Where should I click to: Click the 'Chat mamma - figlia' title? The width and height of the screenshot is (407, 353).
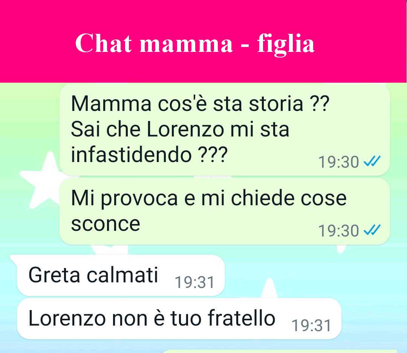click(x=195, y=44)
